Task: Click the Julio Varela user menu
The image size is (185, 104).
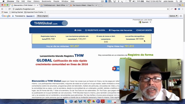Action: (168, 1)
